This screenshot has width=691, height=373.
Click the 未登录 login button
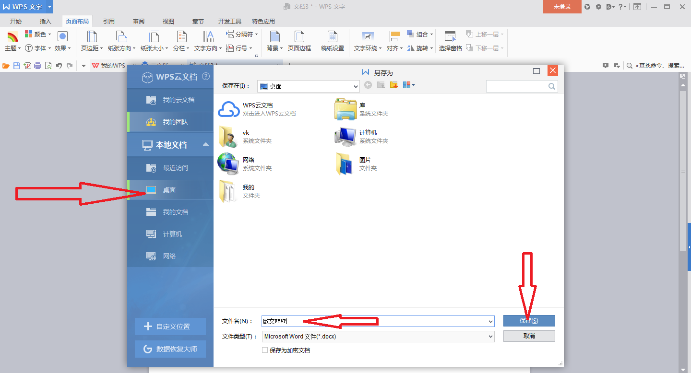[562, 7]
